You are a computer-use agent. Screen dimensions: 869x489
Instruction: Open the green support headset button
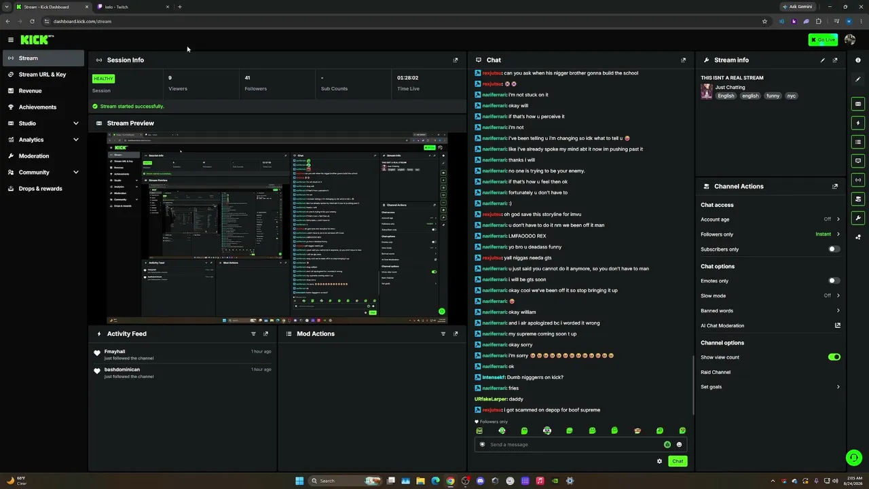point(854,458)
